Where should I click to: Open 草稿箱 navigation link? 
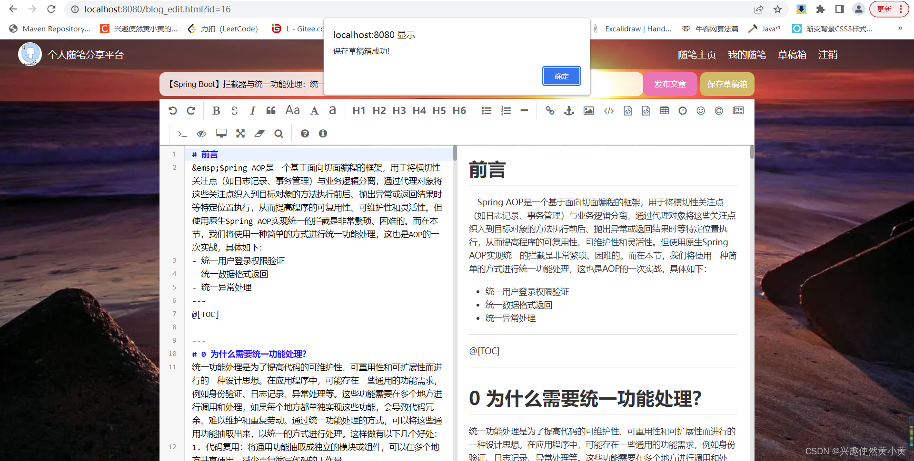[x=792, y=55]
